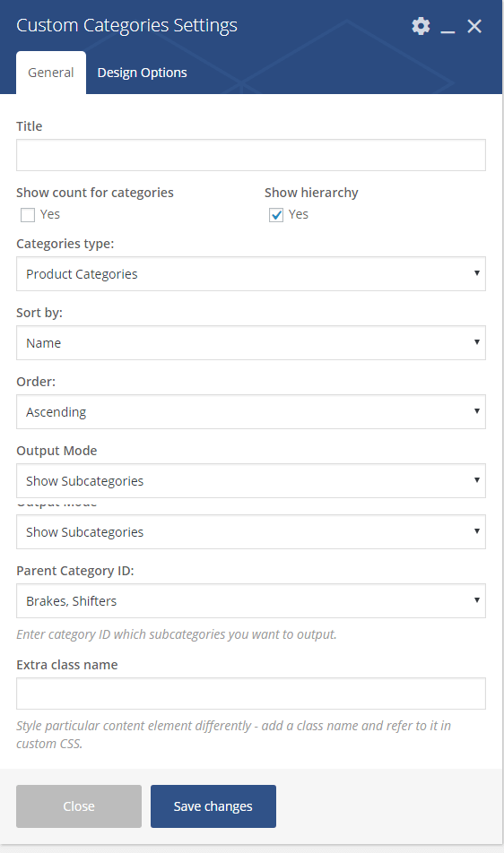Click the Save changes button
The image size is (504, 853).
(213, 806)
